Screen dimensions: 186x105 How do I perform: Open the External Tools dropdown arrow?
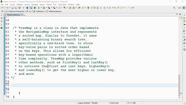(x=57, y=8)
